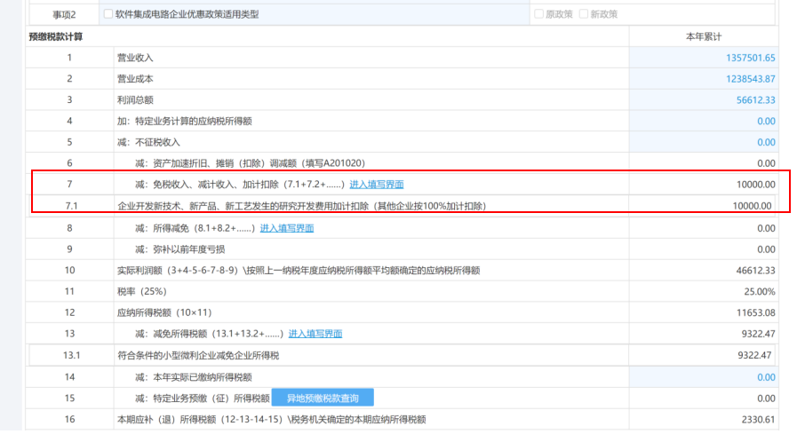Focus the 本年实际已缴纳所得税额 input field
The image size is (797, 442).
point(704,377)
